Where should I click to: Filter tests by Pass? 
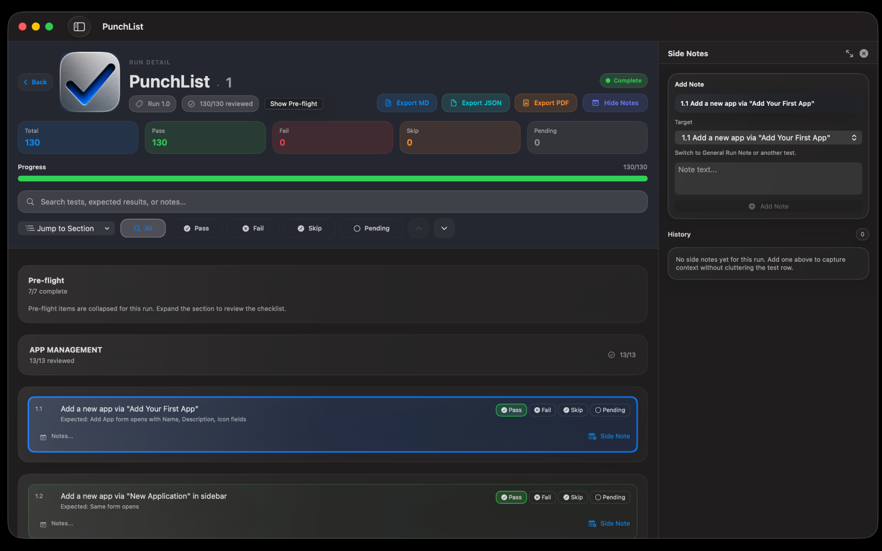coord(196,228)
